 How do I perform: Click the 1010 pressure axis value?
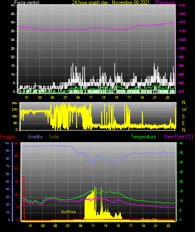(182, 31)
